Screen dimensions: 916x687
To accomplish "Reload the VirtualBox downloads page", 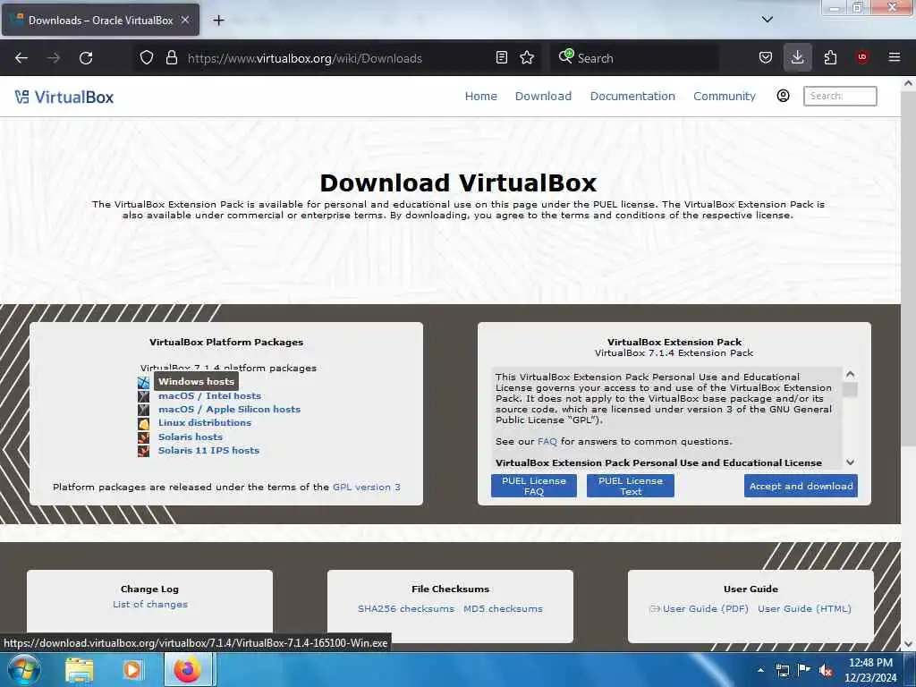I will coord(86,58).
